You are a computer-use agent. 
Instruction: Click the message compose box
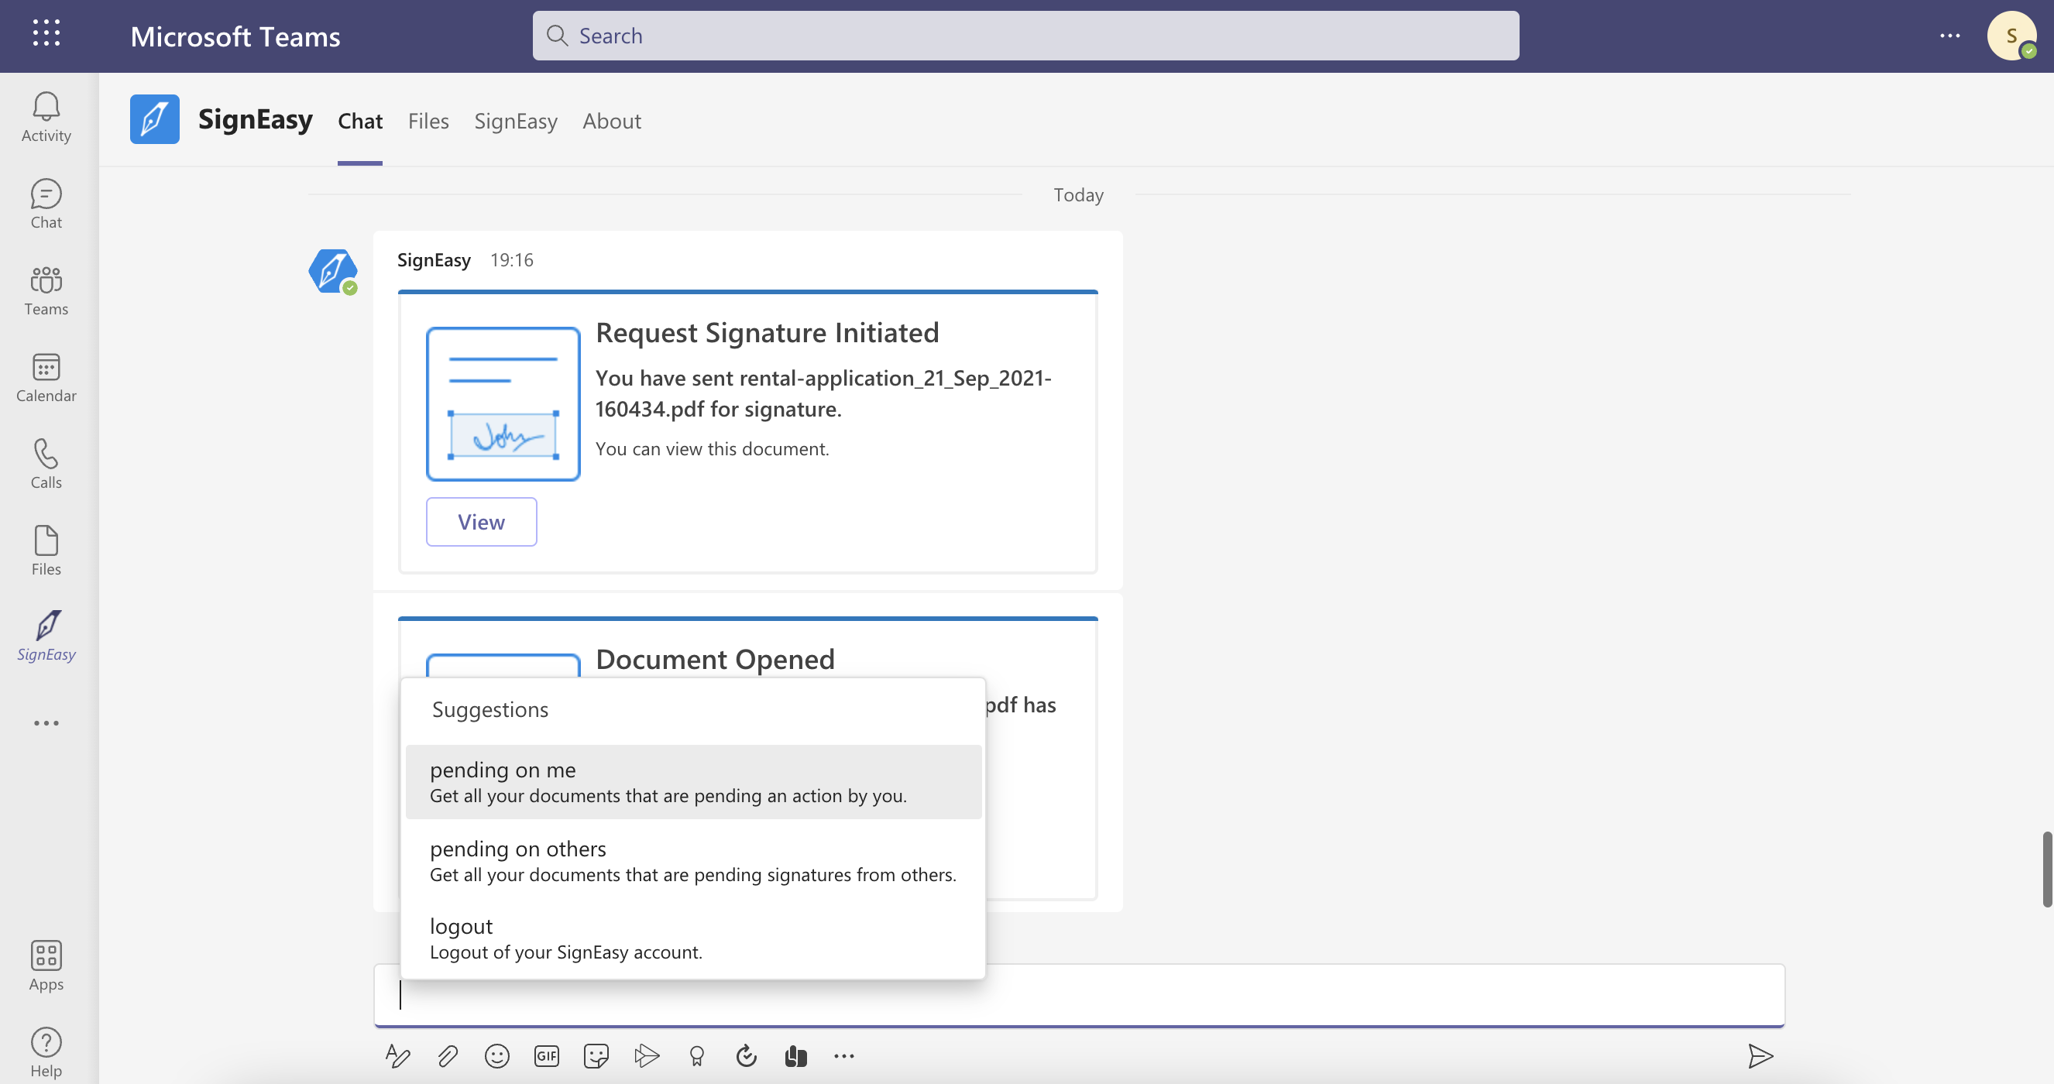[1079, 995]
